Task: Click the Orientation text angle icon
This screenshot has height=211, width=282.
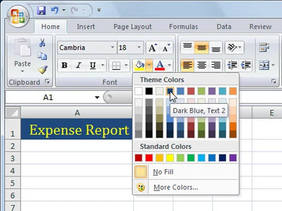Action: click(x=232, y=47)
